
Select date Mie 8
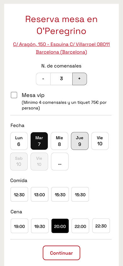[59, 141]
